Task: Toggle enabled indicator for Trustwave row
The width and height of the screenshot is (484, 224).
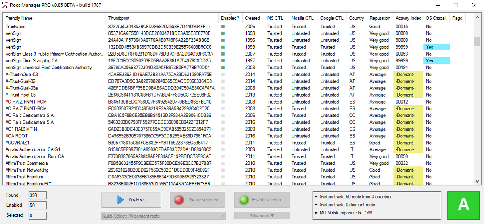Action: tap(223, 27)
